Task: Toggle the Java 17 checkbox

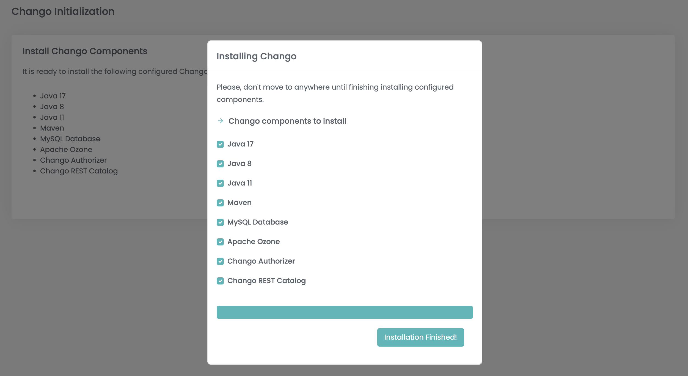Action: 220,144
